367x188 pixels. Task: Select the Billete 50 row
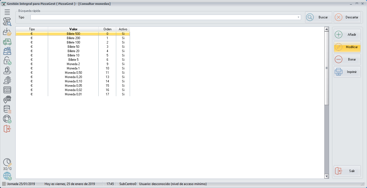pos(73,47)
